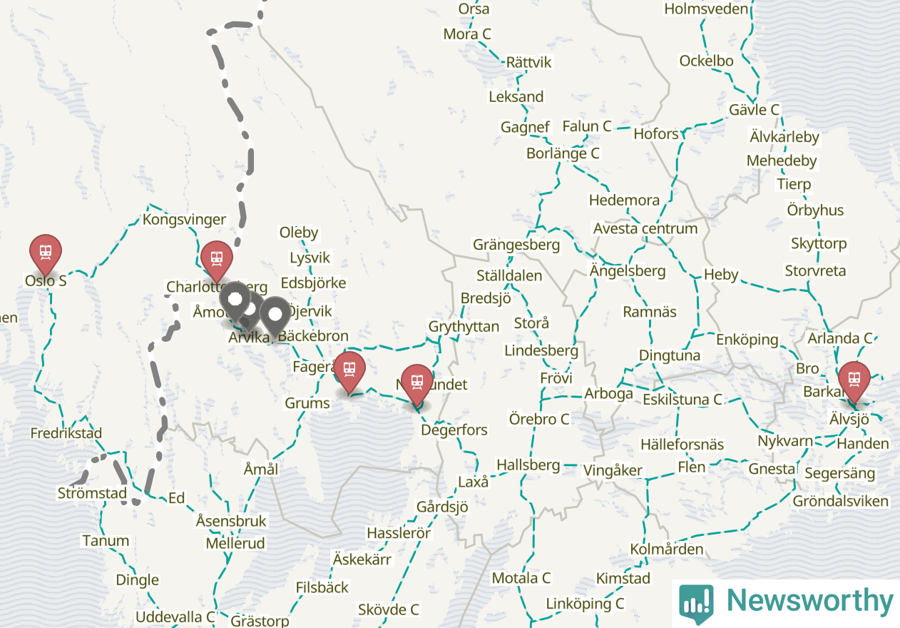The width and height of the screenshot is (900, 628).
Task: Click the Newsworthy chart bubble icon
Action: [696, 604]
